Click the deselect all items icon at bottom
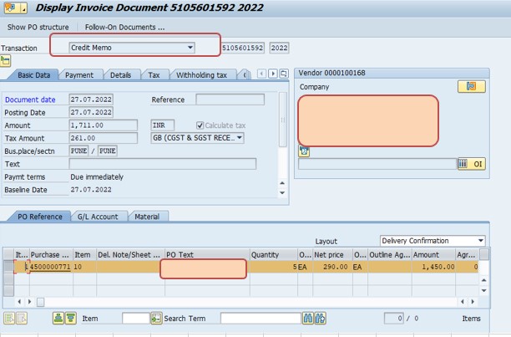 (x=22, y=318)
